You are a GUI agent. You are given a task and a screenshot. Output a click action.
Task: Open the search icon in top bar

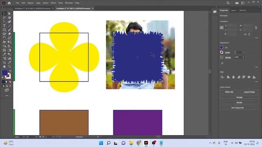(228, 3)
